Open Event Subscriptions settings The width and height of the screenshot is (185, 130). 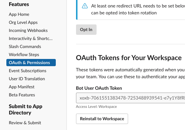pyautogui.click(x=27, y=71)
